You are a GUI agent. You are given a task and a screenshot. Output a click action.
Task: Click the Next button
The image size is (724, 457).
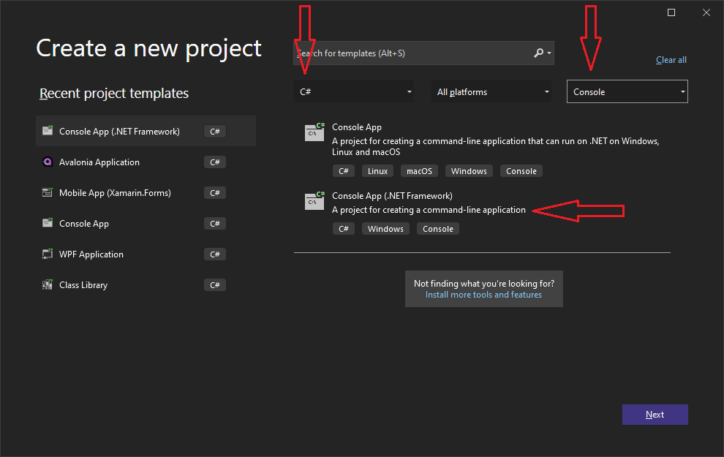[655, 415]
